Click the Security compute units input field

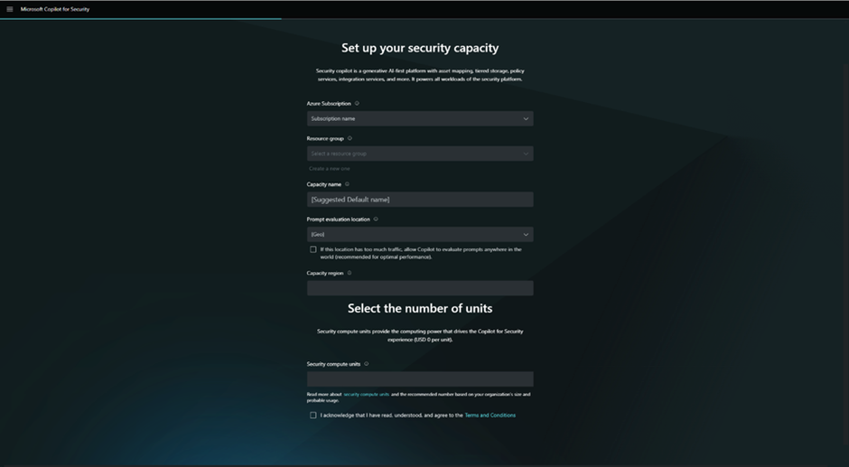tap(420, 379)
